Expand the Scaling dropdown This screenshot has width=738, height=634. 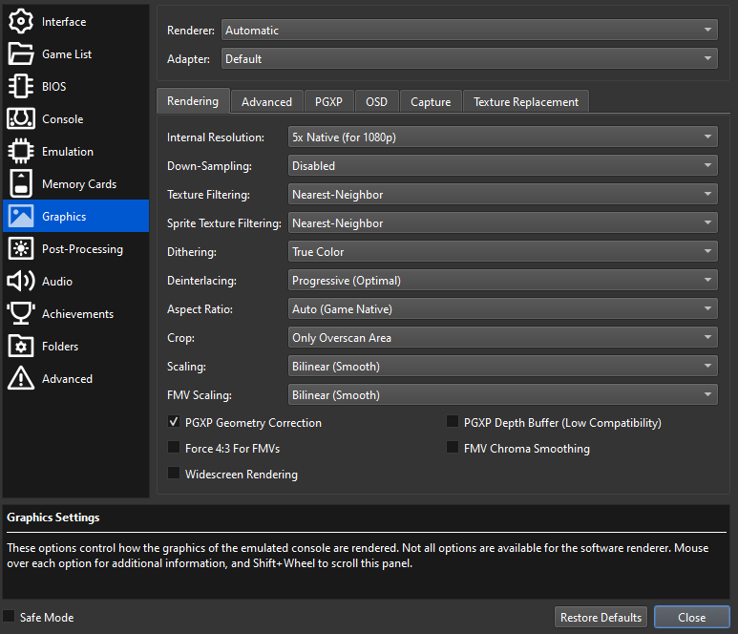pos(503,367)
